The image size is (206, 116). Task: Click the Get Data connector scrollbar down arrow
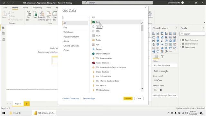click(142, 88)
